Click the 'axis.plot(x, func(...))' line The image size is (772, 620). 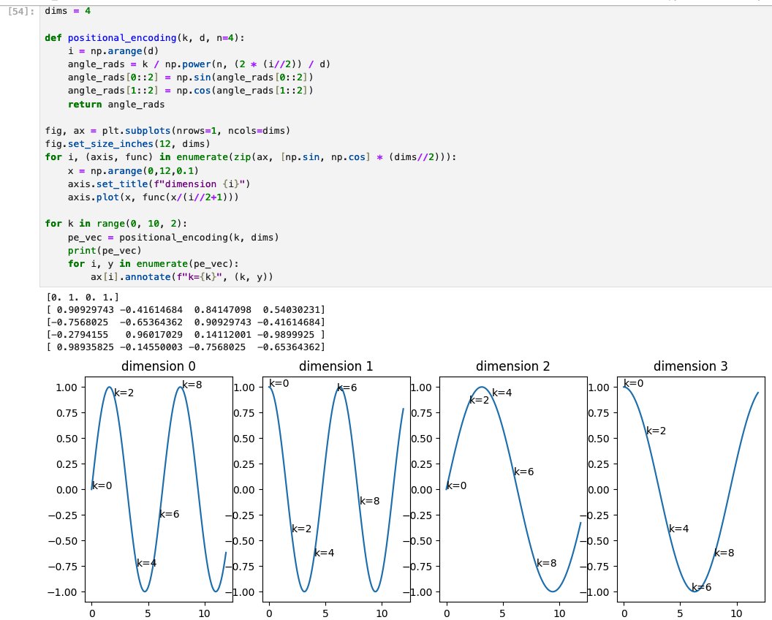[153, 197]
